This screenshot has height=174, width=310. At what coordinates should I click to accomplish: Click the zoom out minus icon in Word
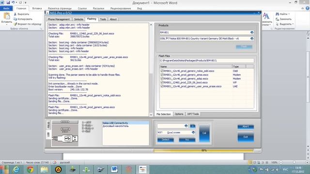click(281, 162)
